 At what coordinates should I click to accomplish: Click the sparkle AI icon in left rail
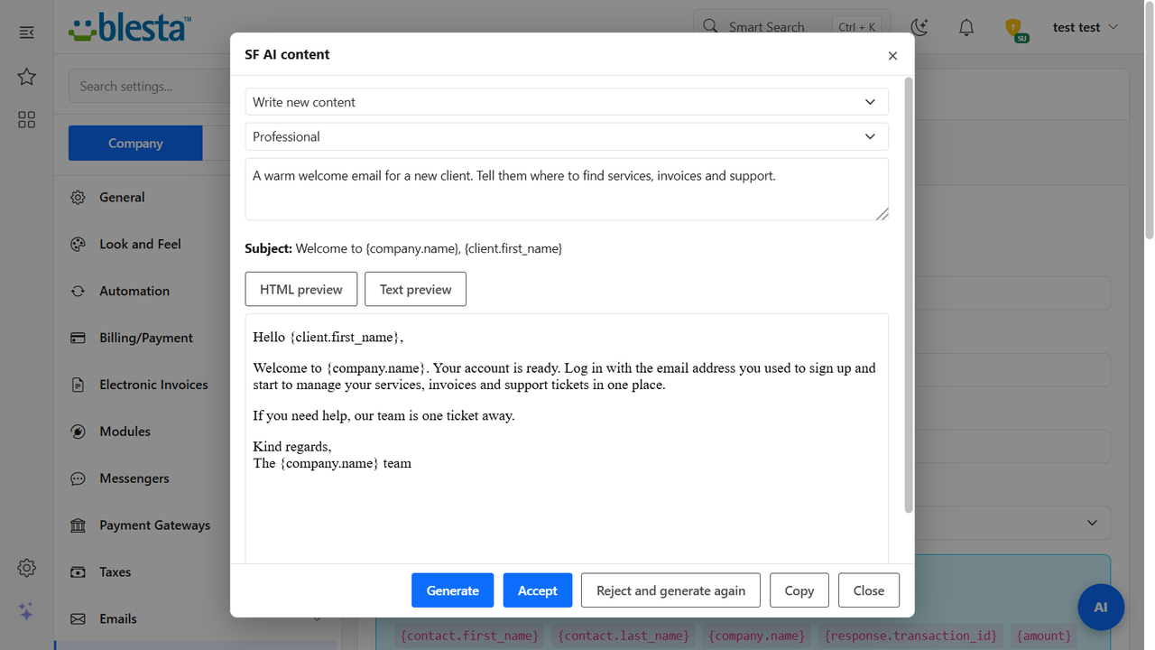[x=27, y=611]
